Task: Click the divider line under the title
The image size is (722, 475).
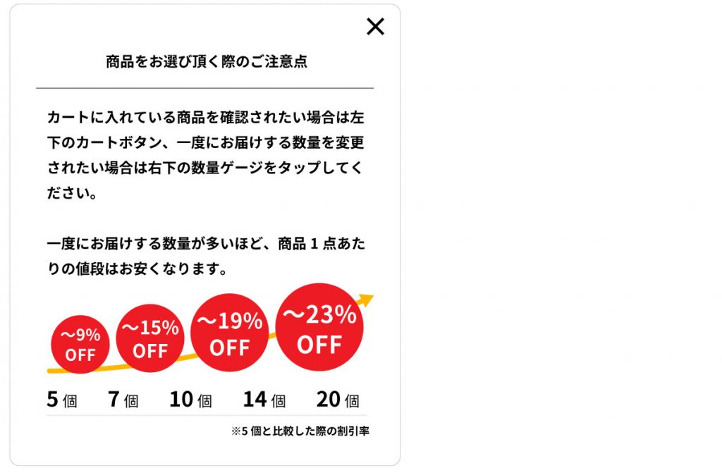Action: 204,88
